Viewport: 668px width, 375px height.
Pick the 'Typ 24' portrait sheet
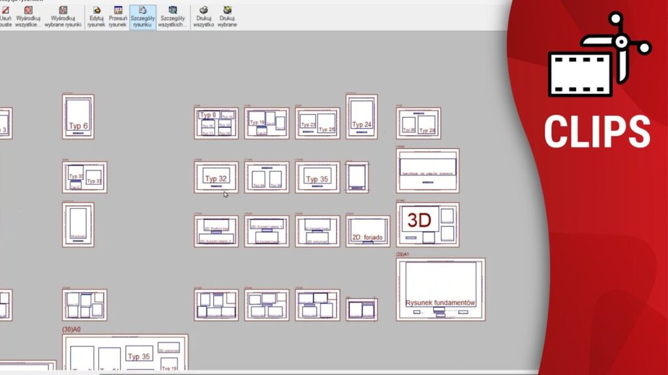361,117
